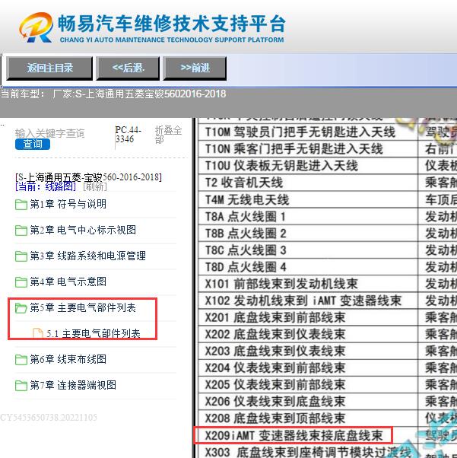
Task: Select [S-上海通用五菱-宝骏560-2016-2018] vehicle label
Action: click(x=88, y=177)
